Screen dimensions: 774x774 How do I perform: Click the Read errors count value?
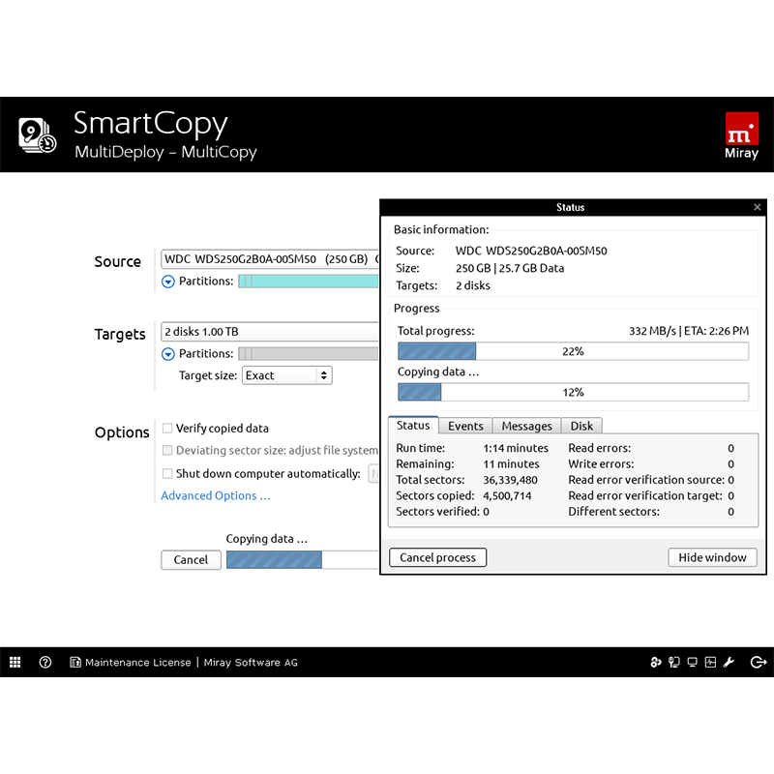pos(730,448)
